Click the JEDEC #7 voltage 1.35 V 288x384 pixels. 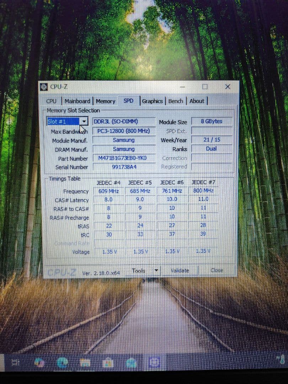pyautogui.click(x=204, y=251)
